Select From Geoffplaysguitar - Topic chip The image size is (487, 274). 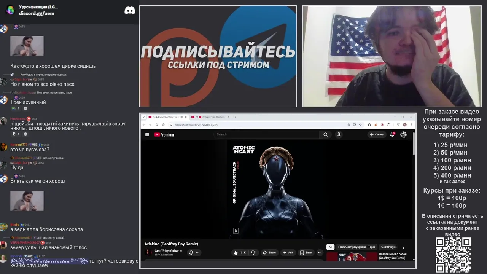coord(356,247)
